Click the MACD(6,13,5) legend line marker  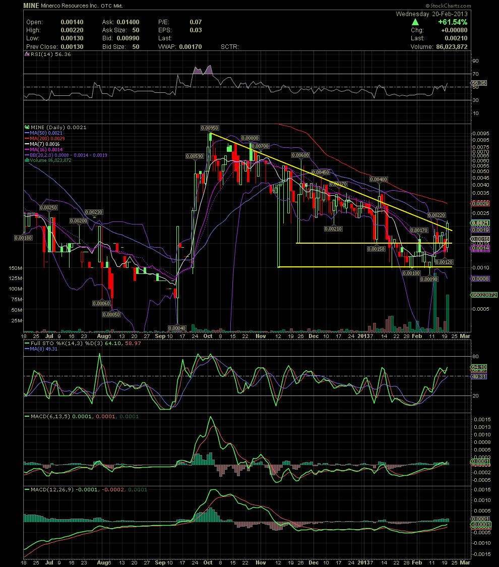point(27,417)
